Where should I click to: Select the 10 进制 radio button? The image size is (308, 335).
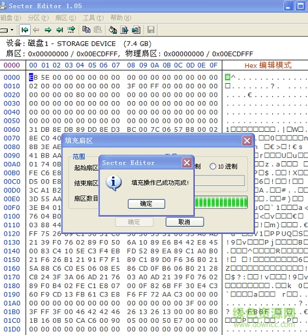[x=213, y=166]
